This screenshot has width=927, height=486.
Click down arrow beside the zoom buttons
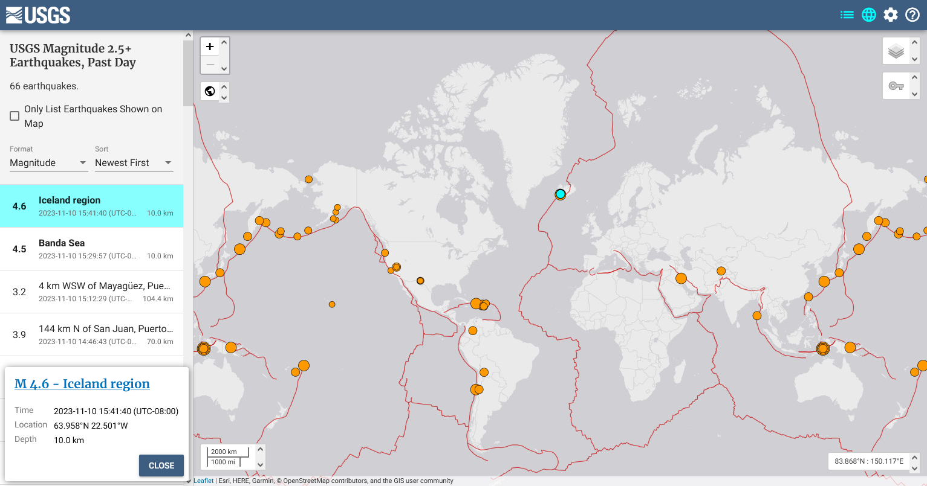click(x=224, y=69)
